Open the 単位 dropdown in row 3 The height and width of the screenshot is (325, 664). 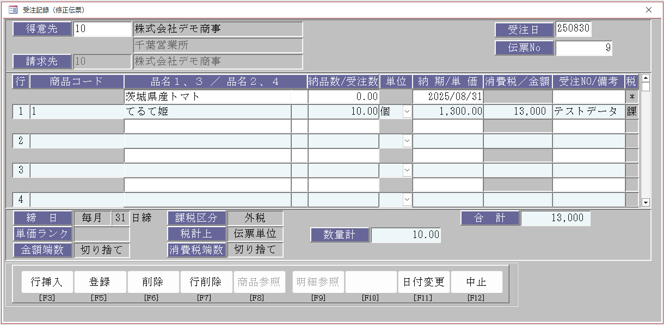(407, 170)
